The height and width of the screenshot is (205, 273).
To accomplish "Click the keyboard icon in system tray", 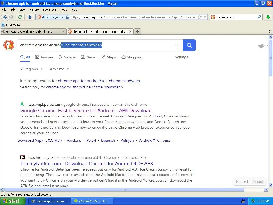I will tap(243, 201).
